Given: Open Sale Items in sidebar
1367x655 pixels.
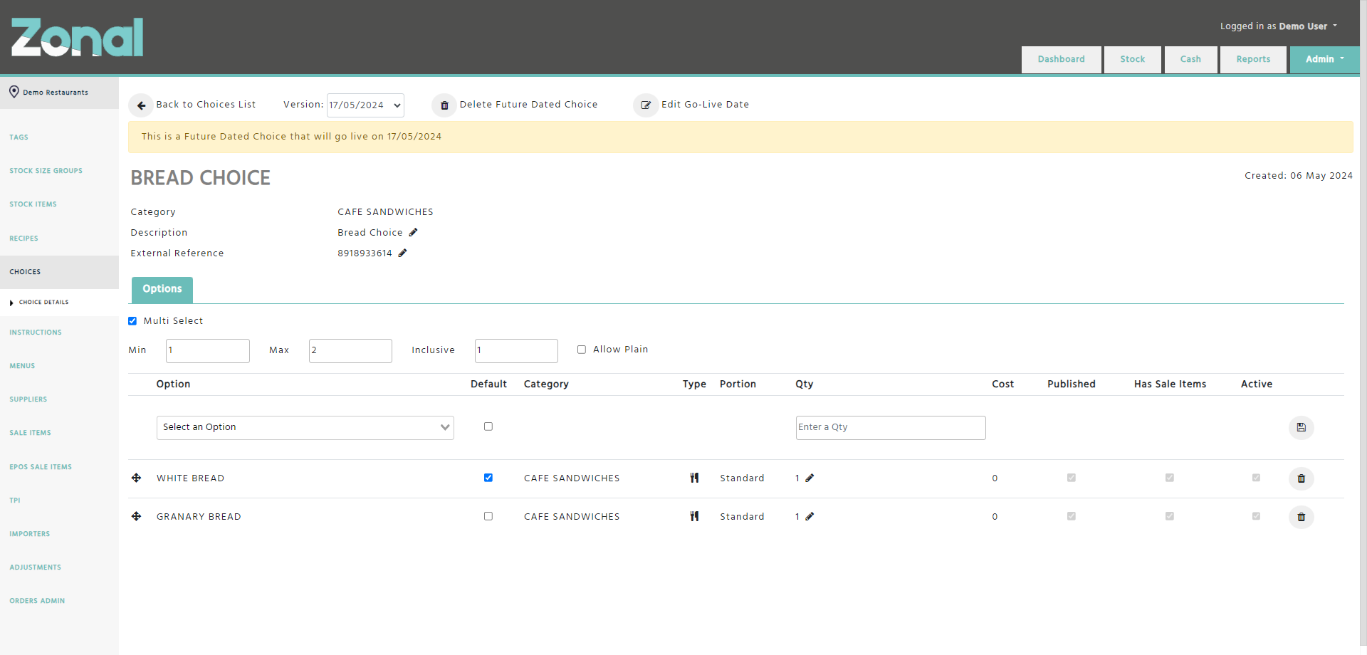Looking at the screenshot, I should coord(30,433).
